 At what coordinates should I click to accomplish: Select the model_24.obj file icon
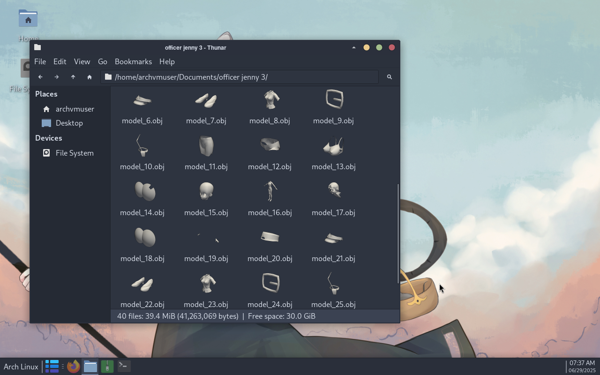tap(270, 283)
